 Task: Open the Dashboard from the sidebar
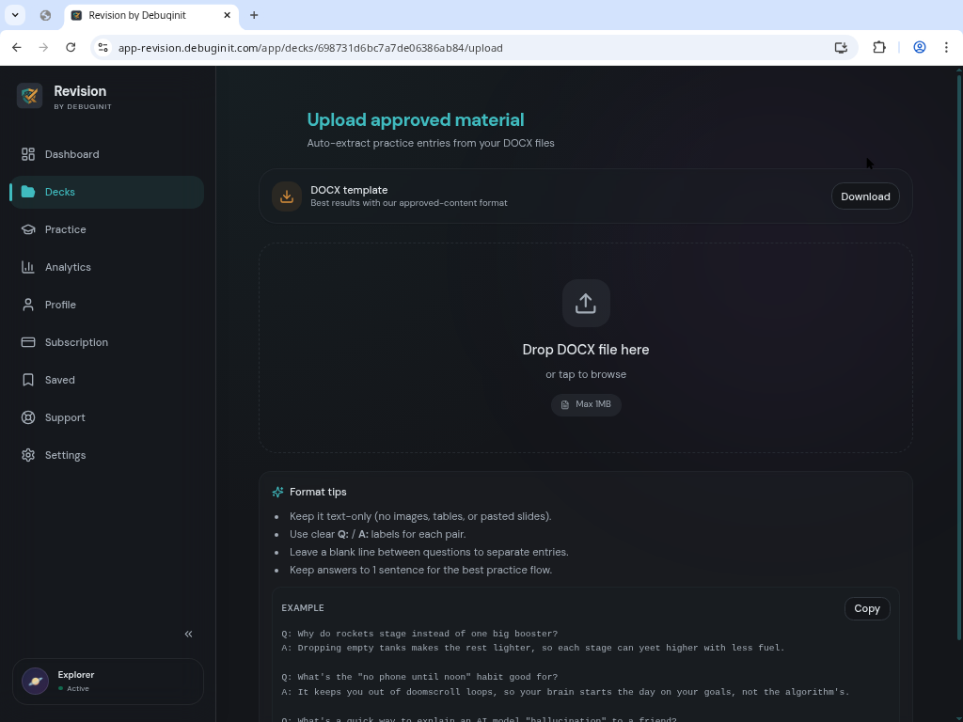(x=71, y=154)
